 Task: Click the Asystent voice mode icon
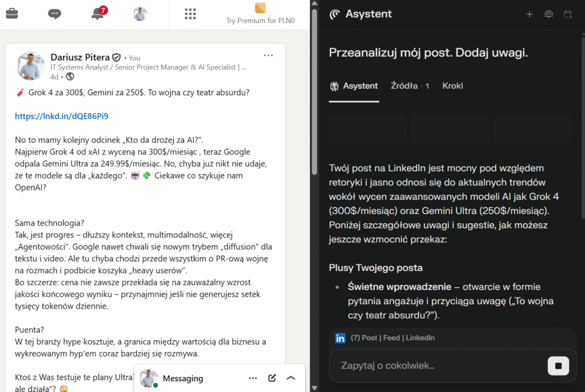tap(548, 14)
